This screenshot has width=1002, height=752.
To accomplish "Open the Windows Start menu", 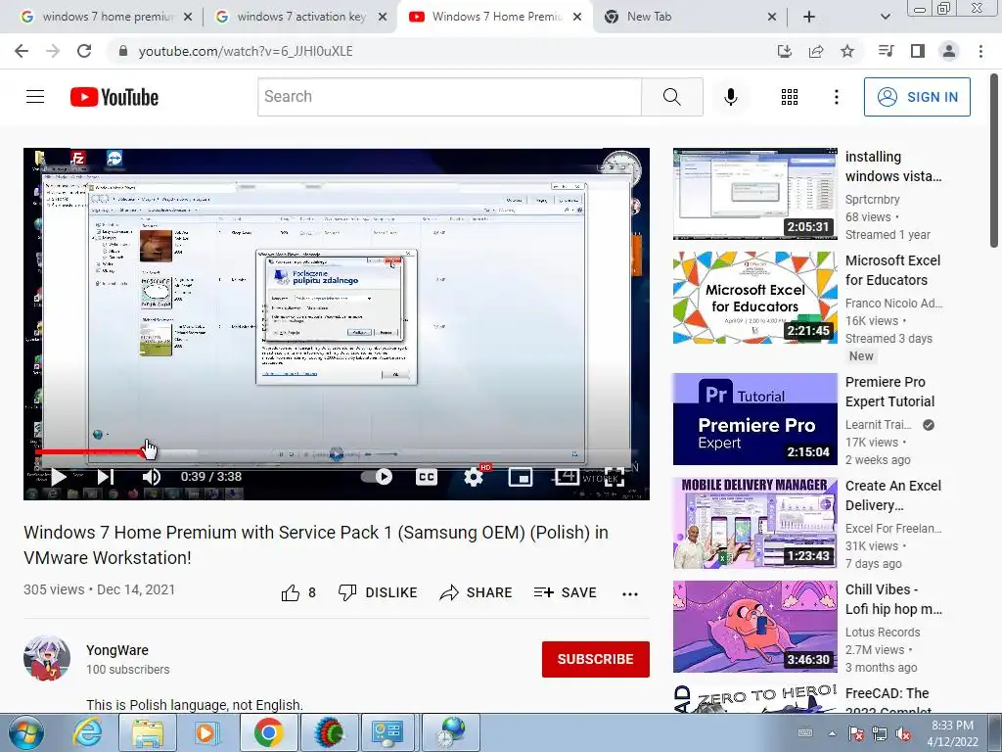I will (x=26, y=732).
